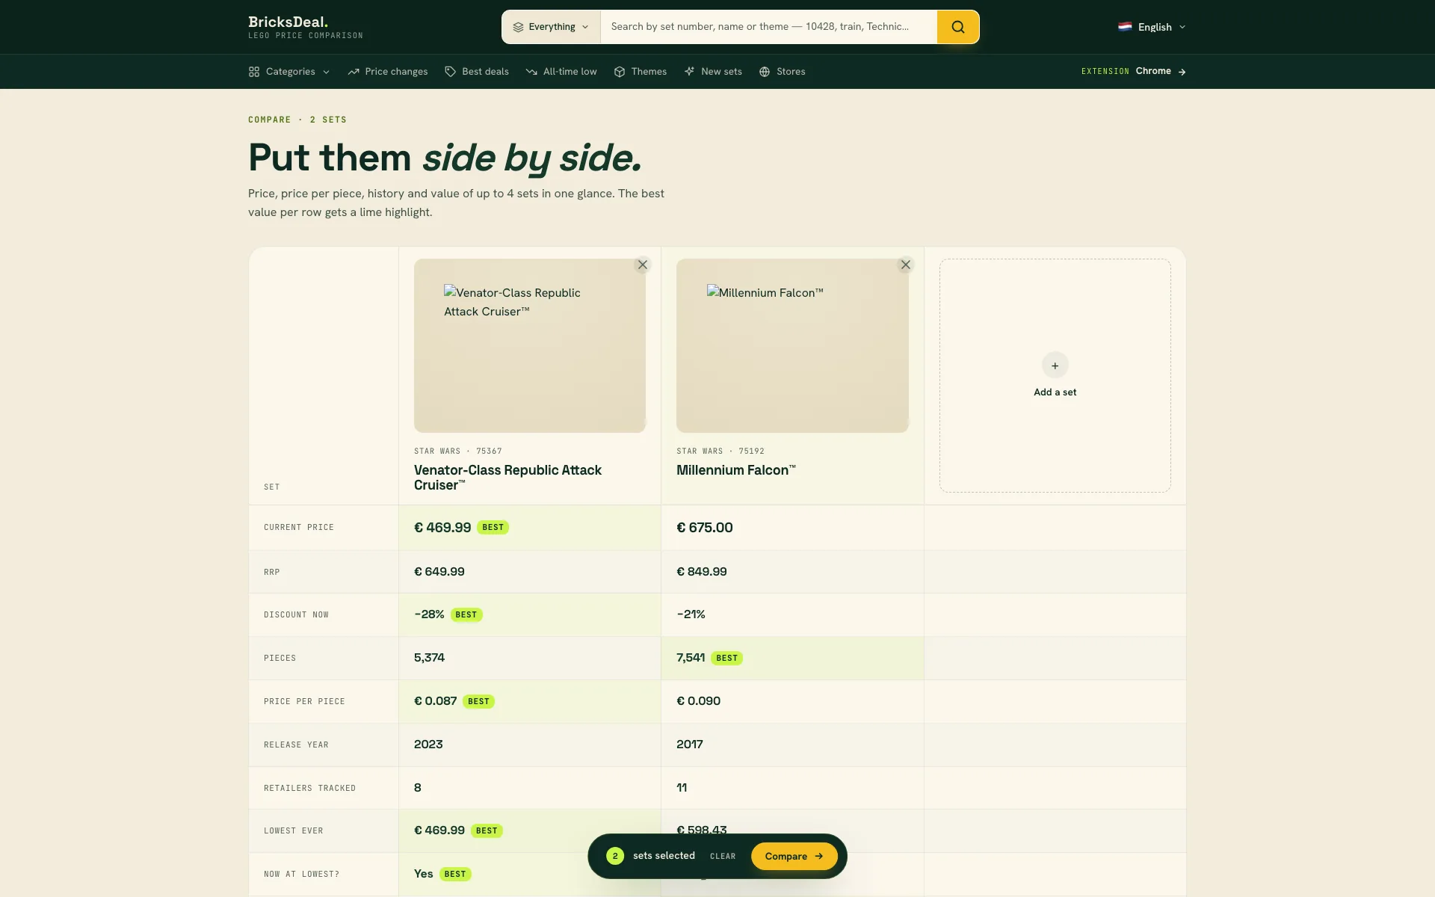Click the -28% discount value
1435x897 pixels.
[x=429, y=614]
